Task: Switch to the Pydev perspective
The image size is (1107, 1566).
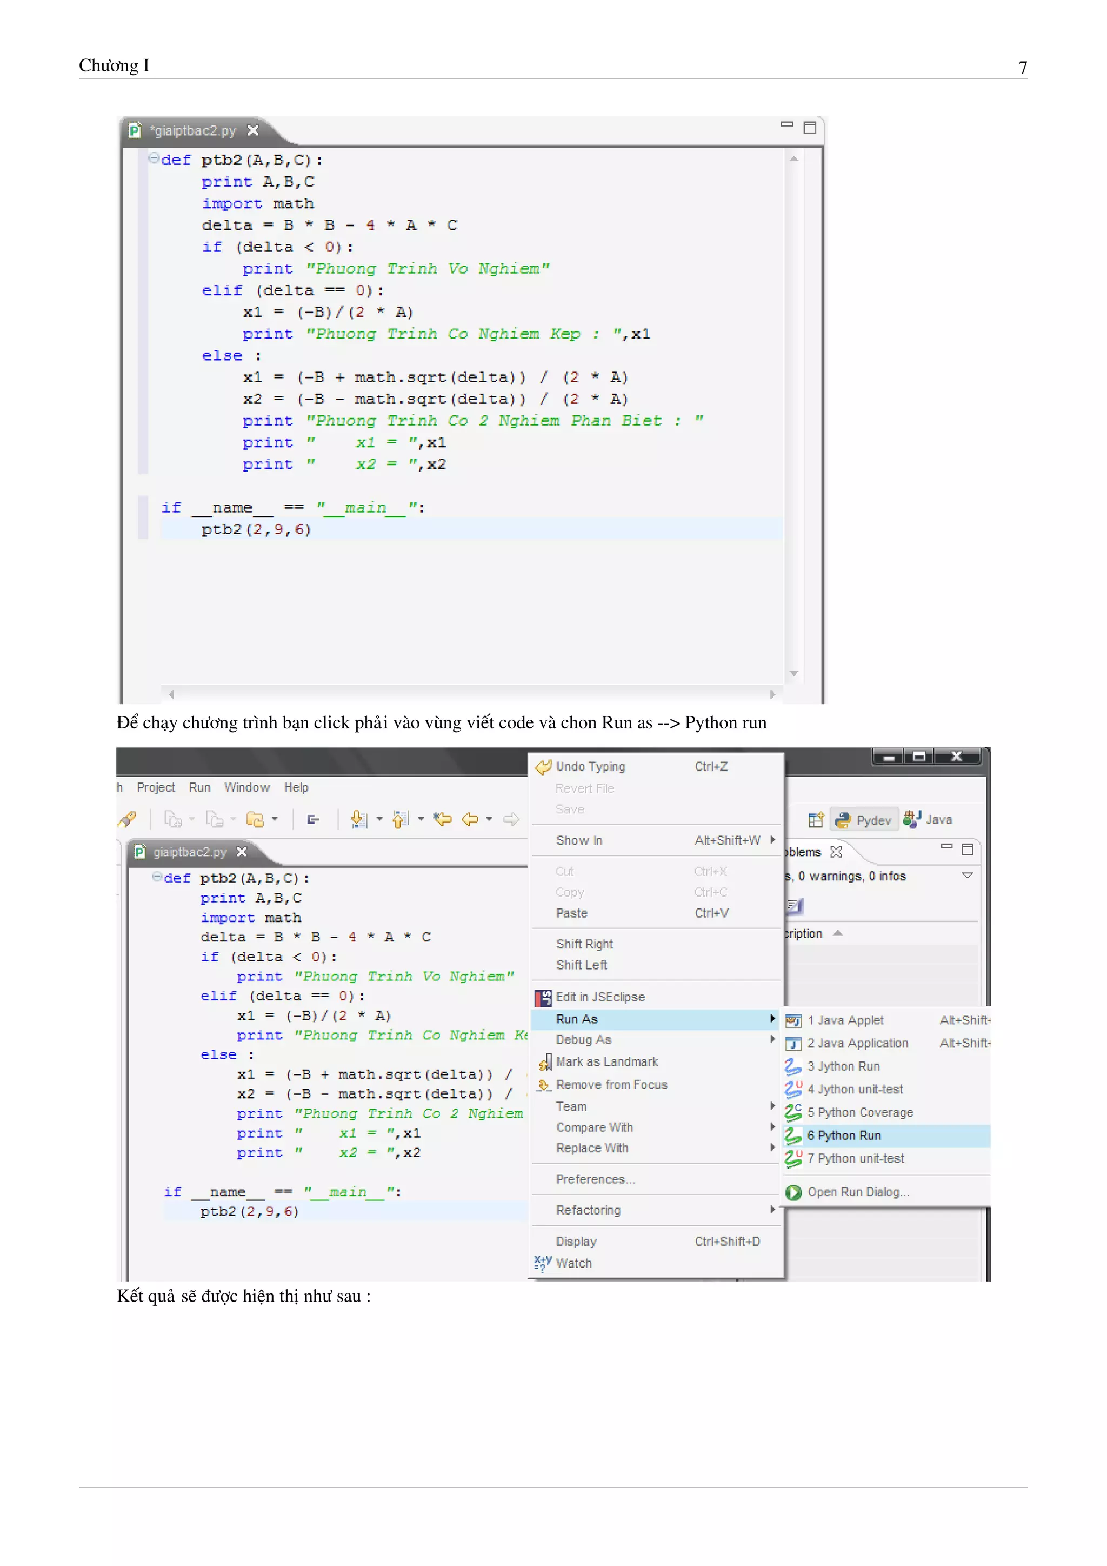Action: click(864, 820)
